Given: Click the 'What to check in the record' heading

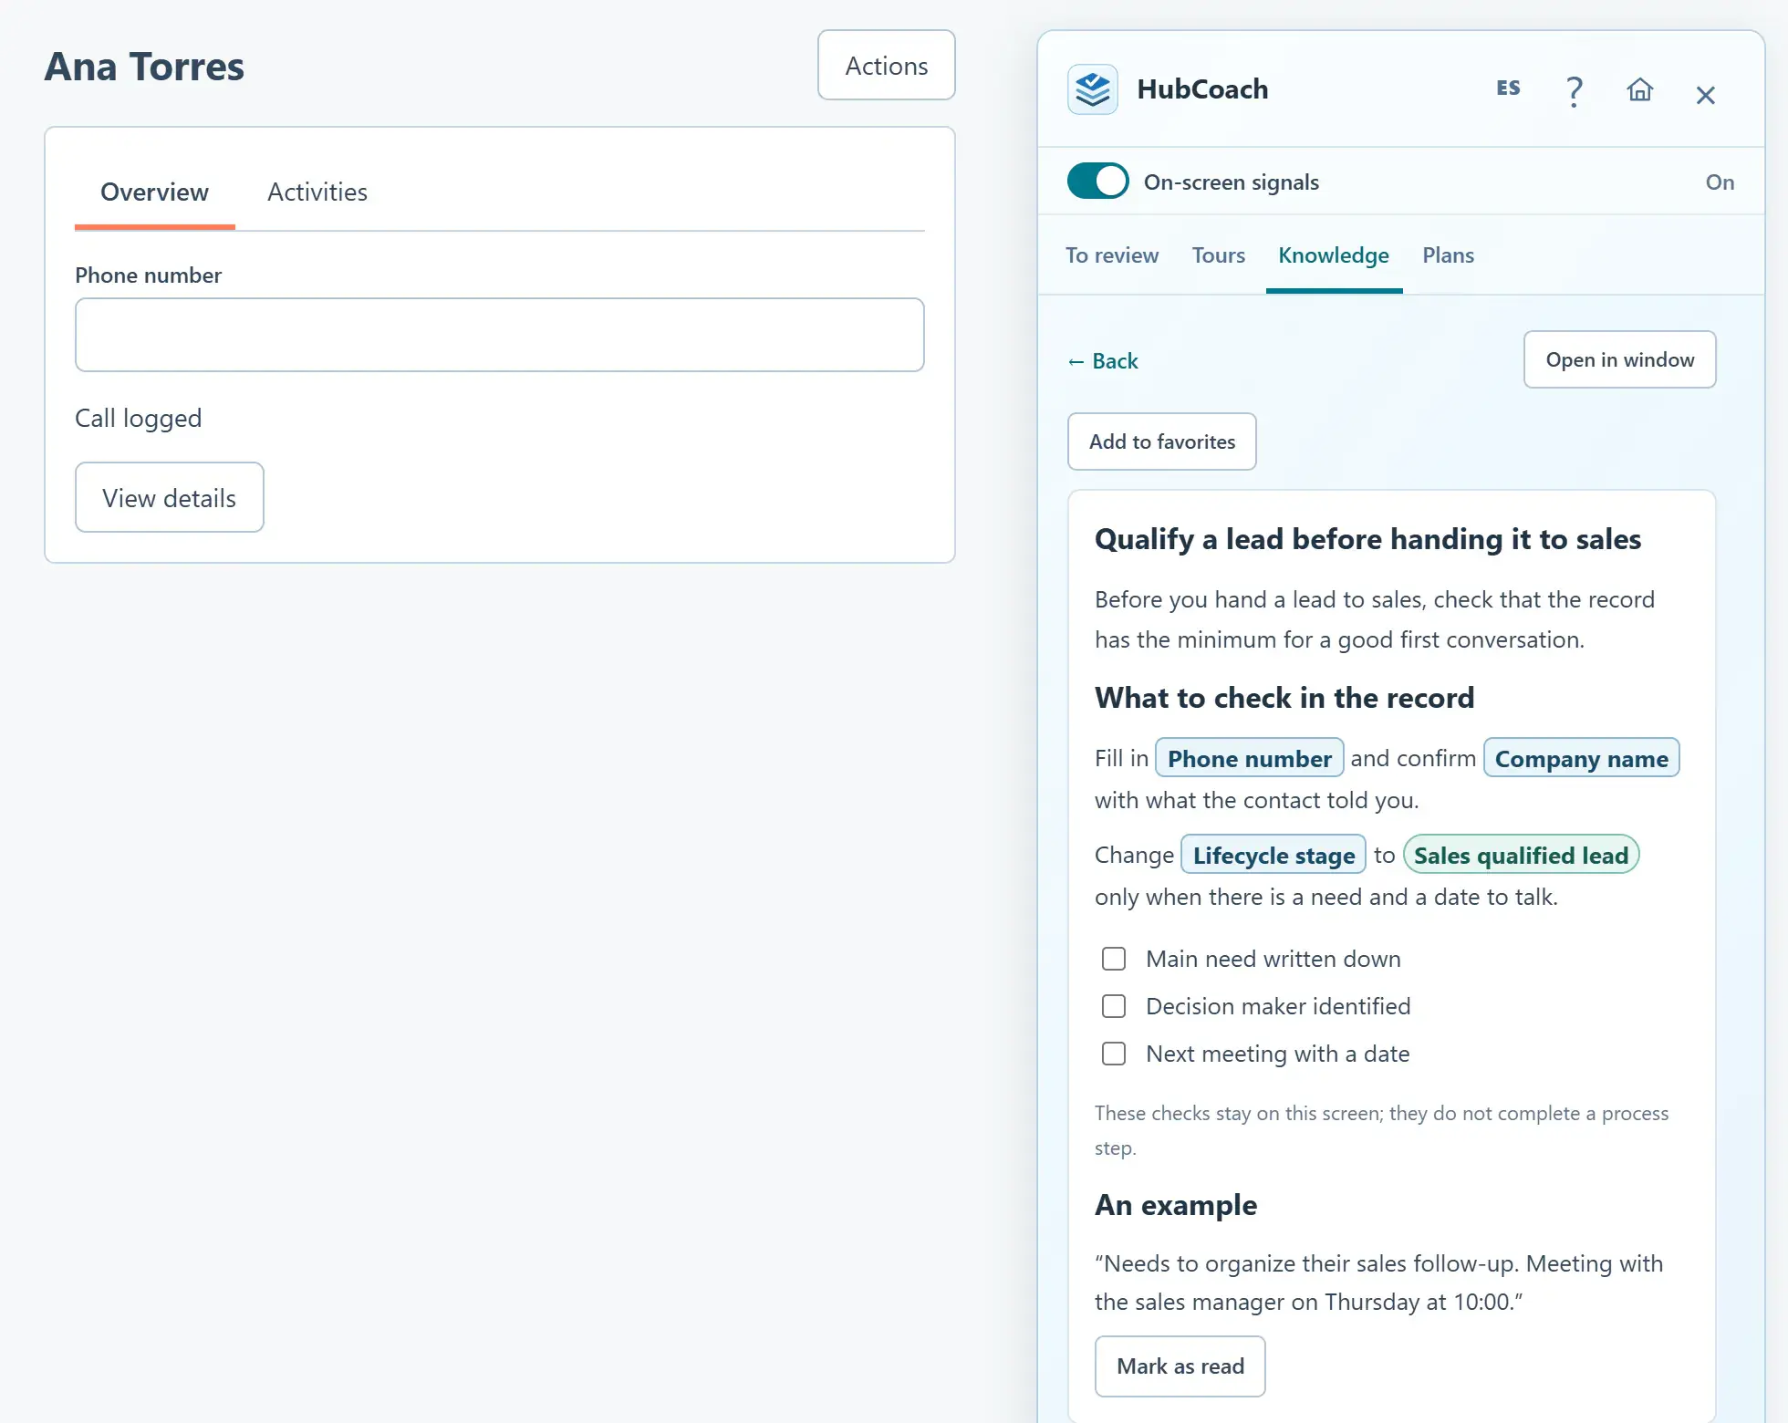Looking at the screenshot, I should (1284, 698).
